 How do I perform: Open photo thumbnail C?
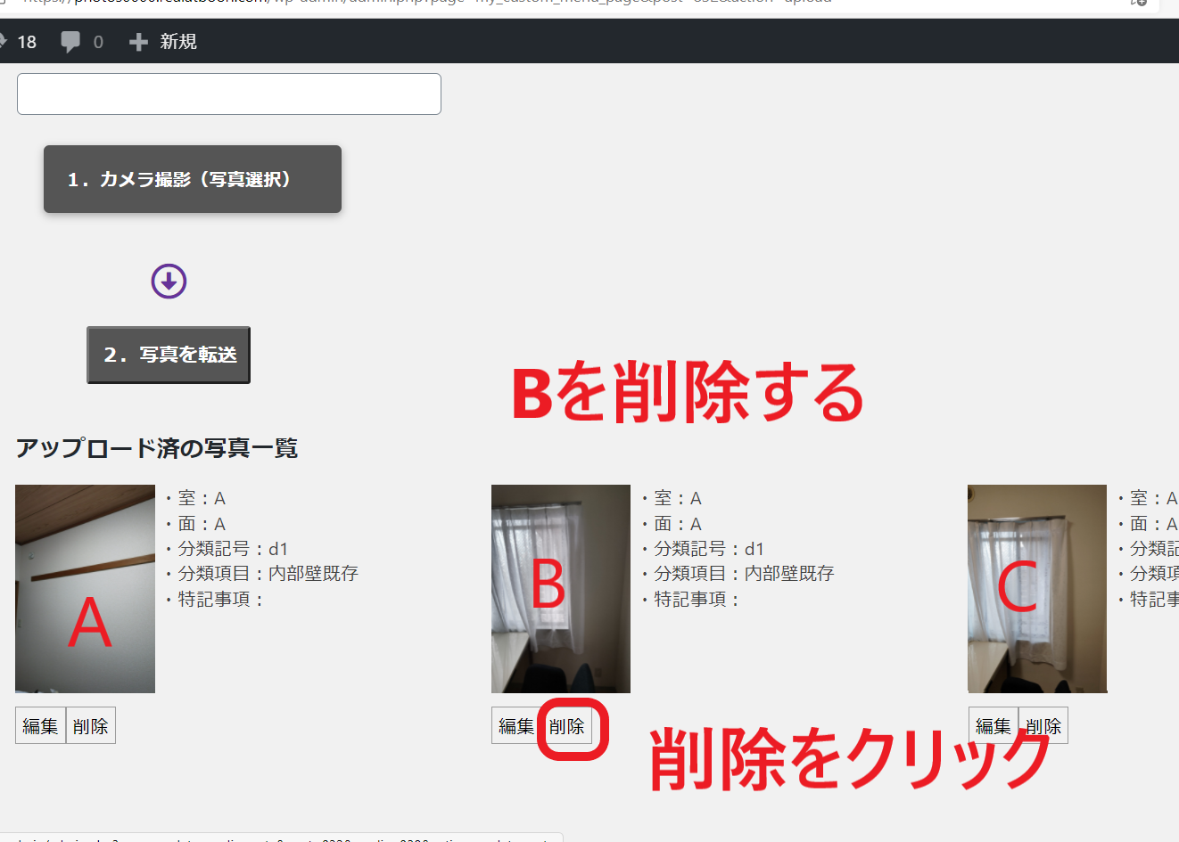pyautogui.click(x=1036, y=588)
